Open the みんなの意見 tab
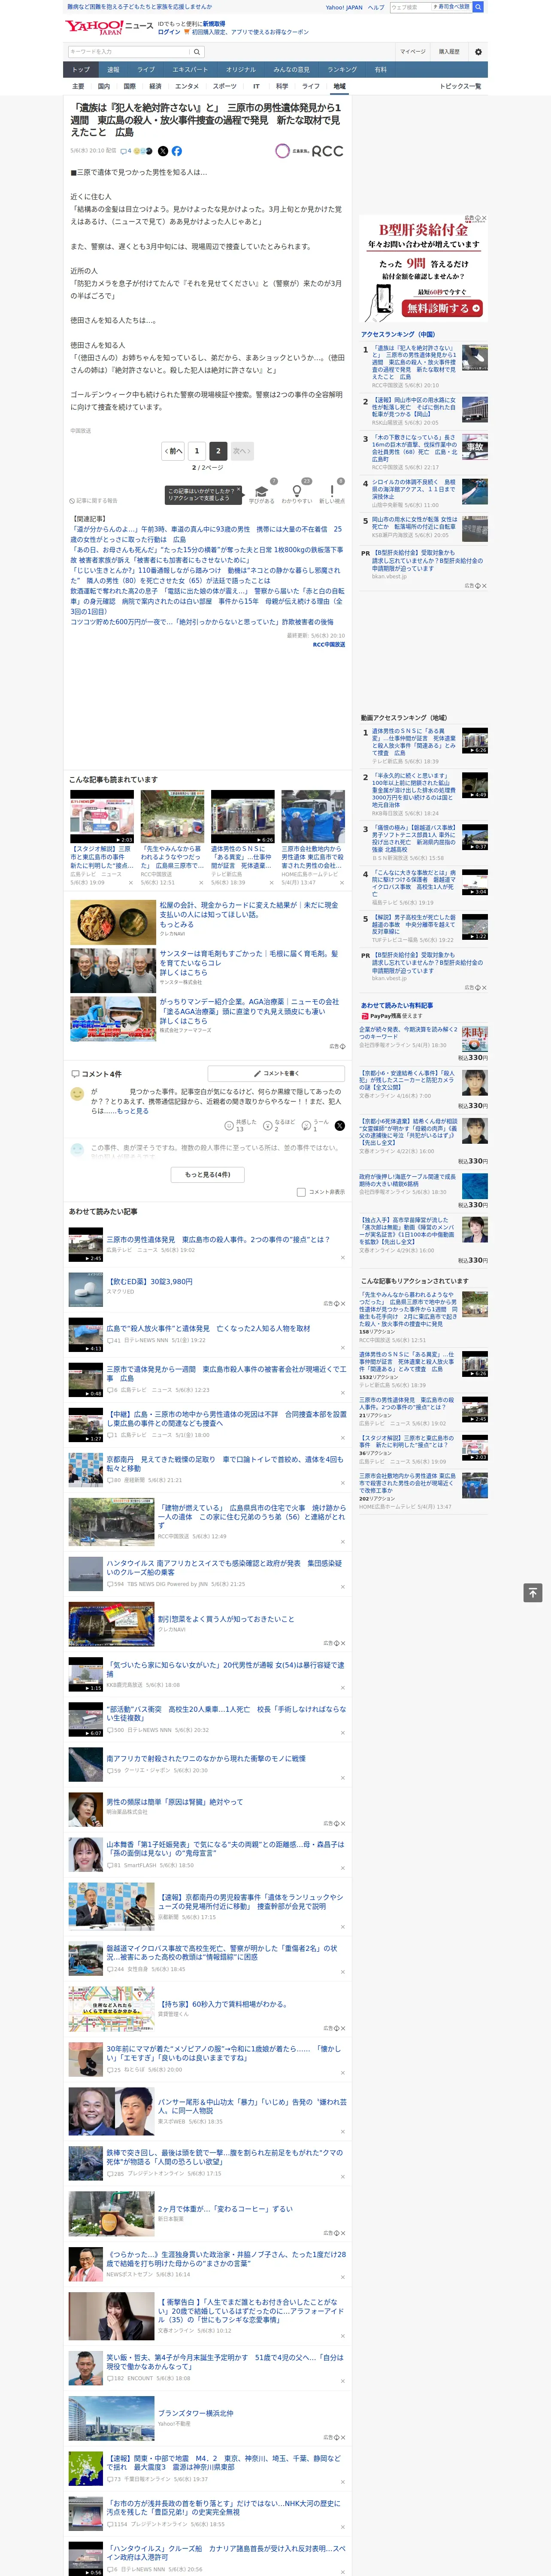Screen dimensions: 551x2576 point(292,70)
